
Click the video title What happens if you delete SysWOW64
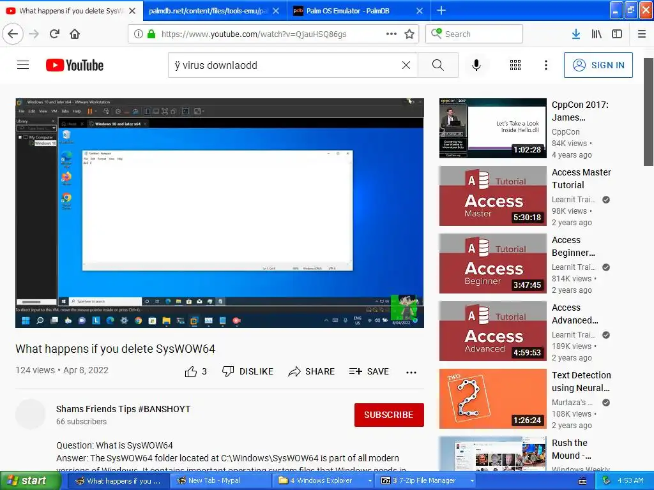pyautogui.click(x=115, y=349)
